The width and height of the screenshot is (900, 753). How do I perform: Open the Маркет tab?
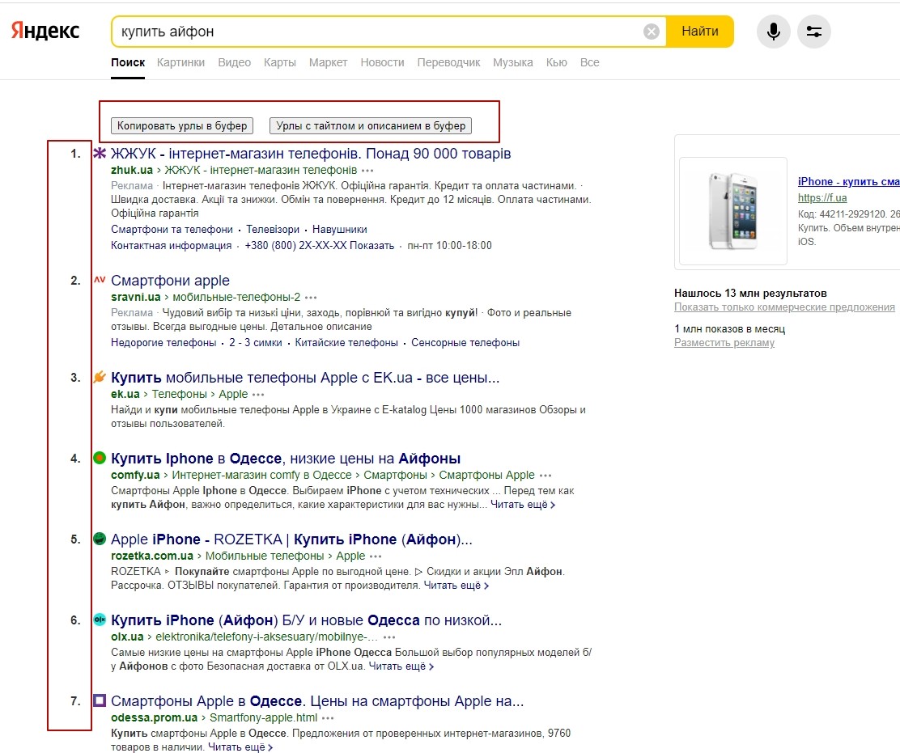coord(329,62)
